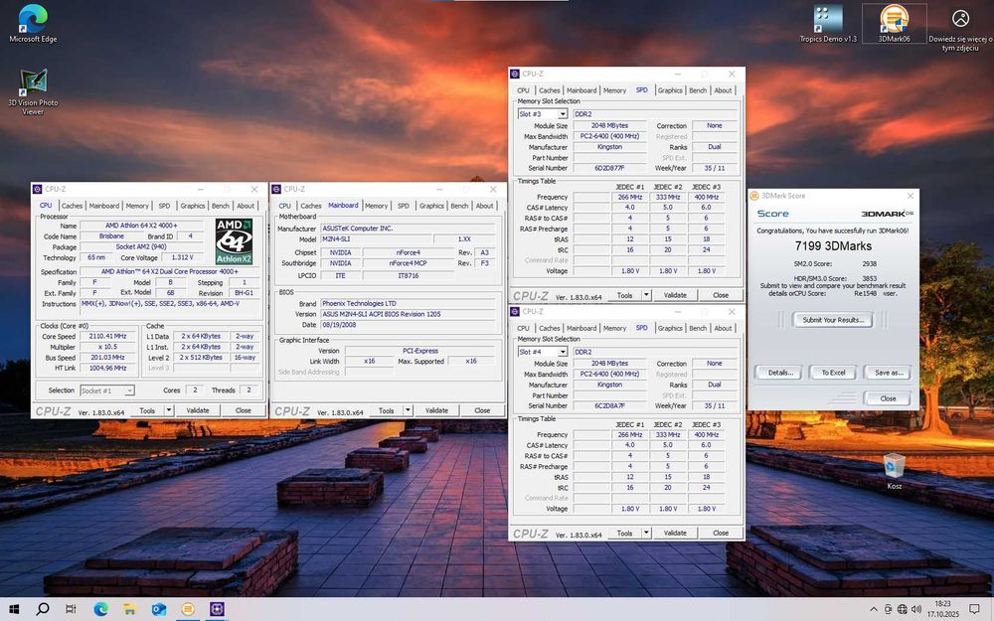Image resolution: width=994 pixels, height=621 pixels.
Task: Click Validate in Slot #3 CPU-Z window
Action: [675, 295]
